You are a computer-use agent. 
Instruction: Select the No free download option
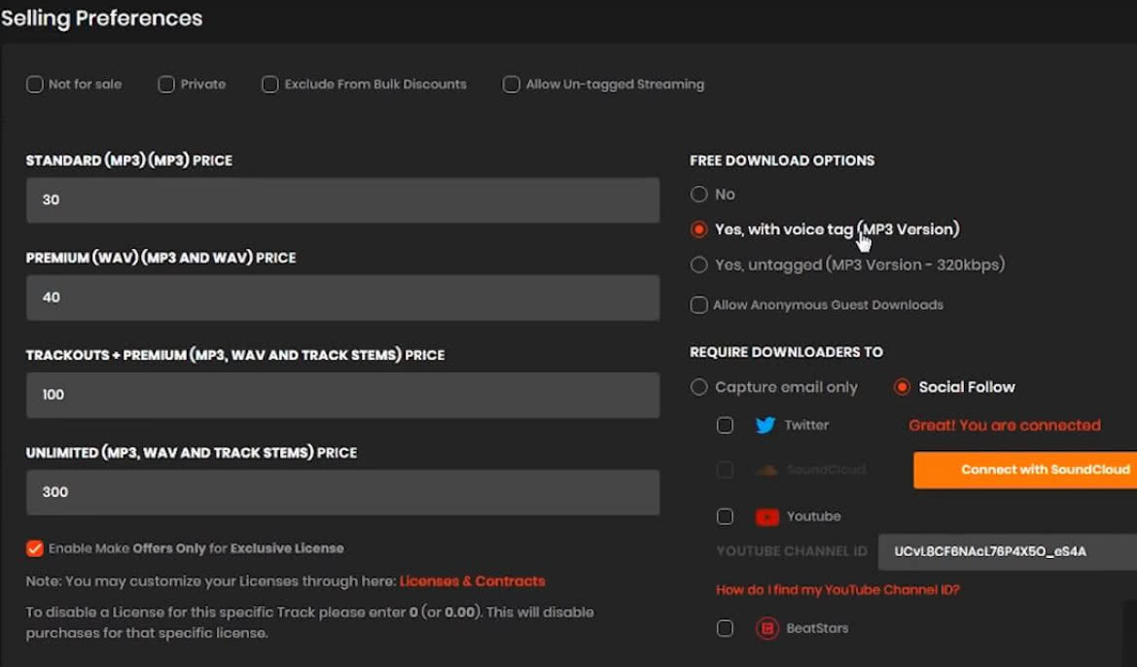click(698, 194)
